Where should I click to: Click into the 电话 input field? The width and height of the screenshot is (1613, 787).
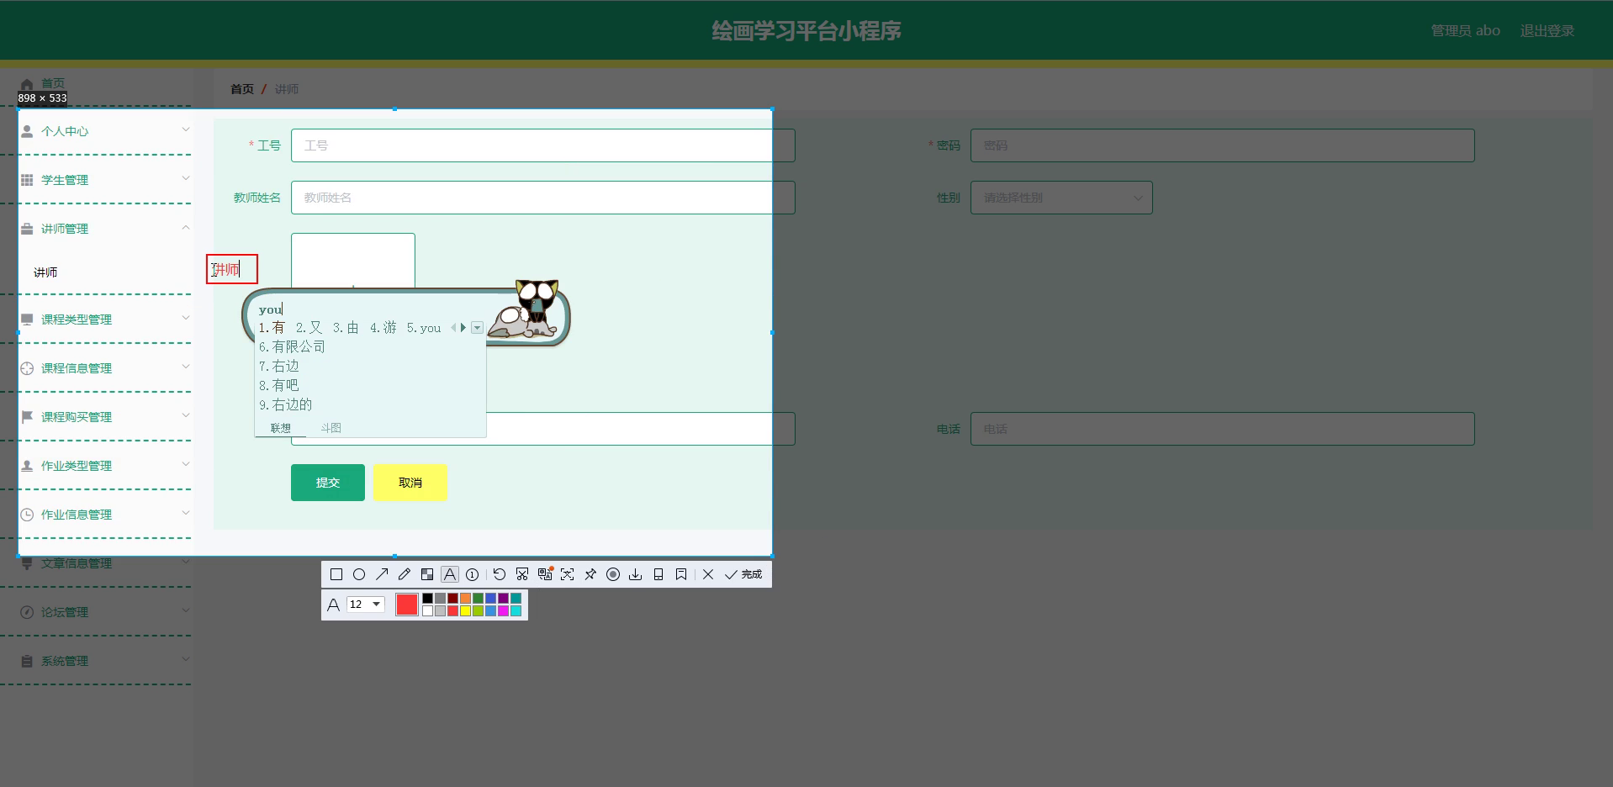(x=1222, y=429)
